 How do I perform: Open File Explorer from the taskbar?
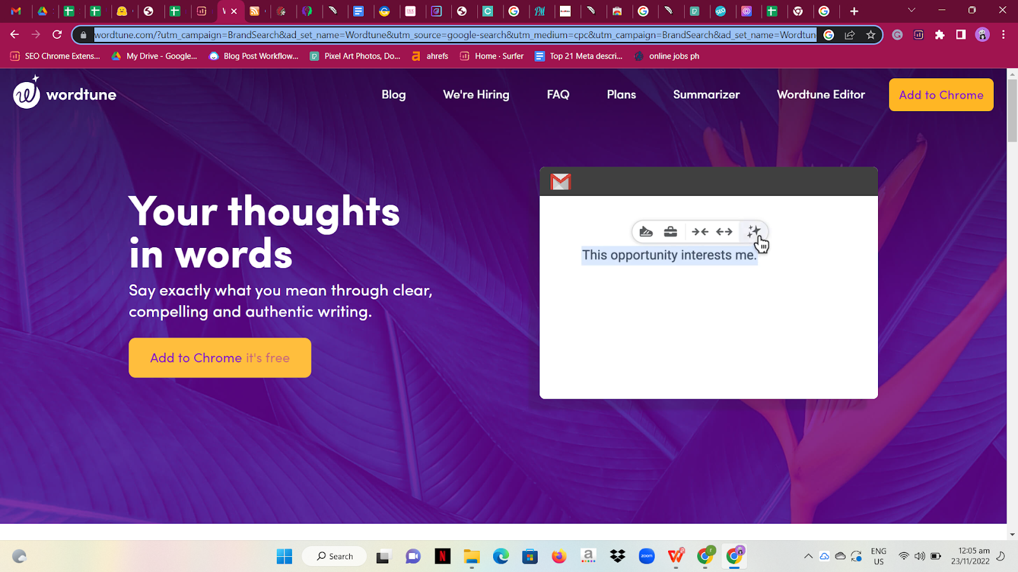coord(471,557)
